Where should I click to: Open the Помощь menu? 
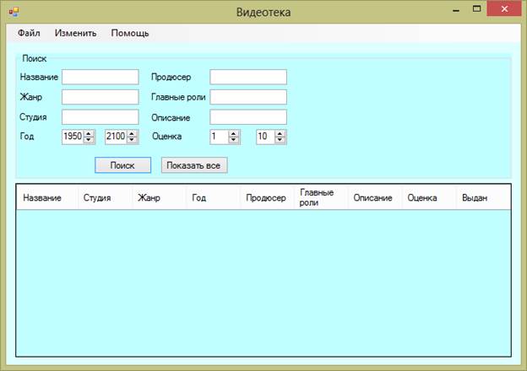130,33
